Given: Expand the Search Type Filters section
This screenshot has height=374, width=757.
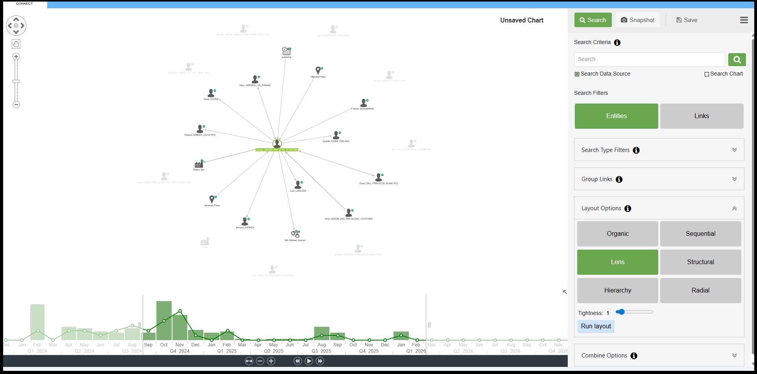Looking at the screenshot, I should tap(734, 150).
